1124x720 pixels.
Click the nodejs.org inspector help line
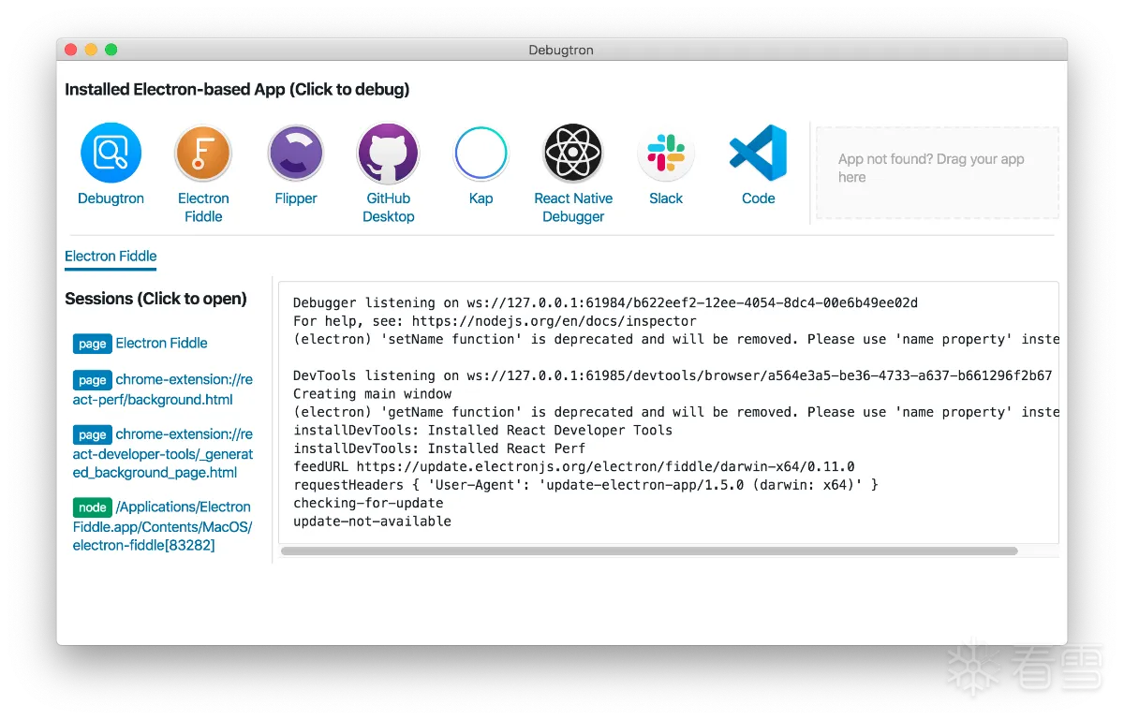pos(495,321)
